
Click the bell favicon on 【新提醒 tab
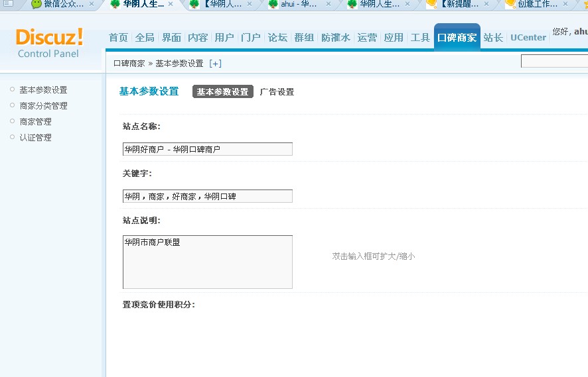click(x=432, y=4)
